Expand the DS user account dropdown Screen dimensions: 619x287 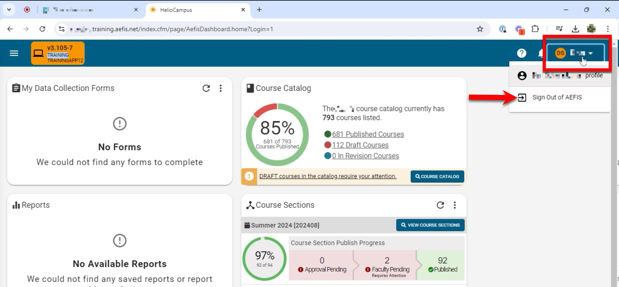575,53
